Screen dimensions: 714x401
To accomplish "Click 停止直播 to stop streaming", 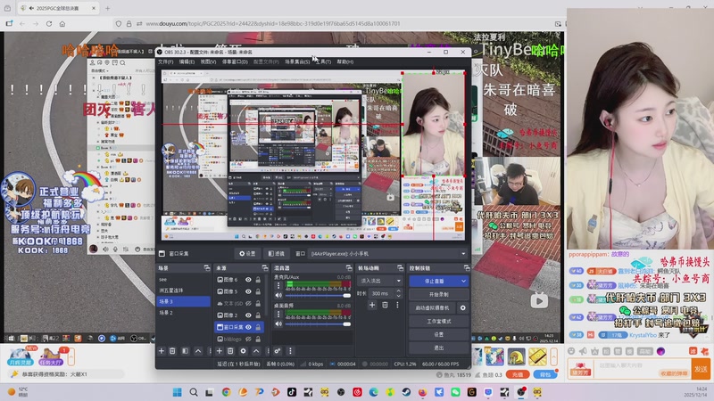I will click(x=434, y=281).
